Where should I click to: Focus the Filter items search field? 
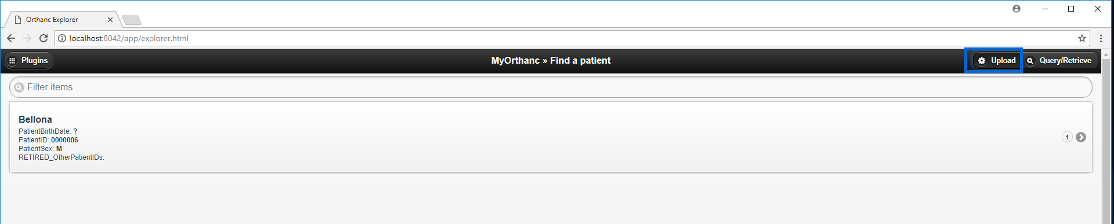click(551, 87)
